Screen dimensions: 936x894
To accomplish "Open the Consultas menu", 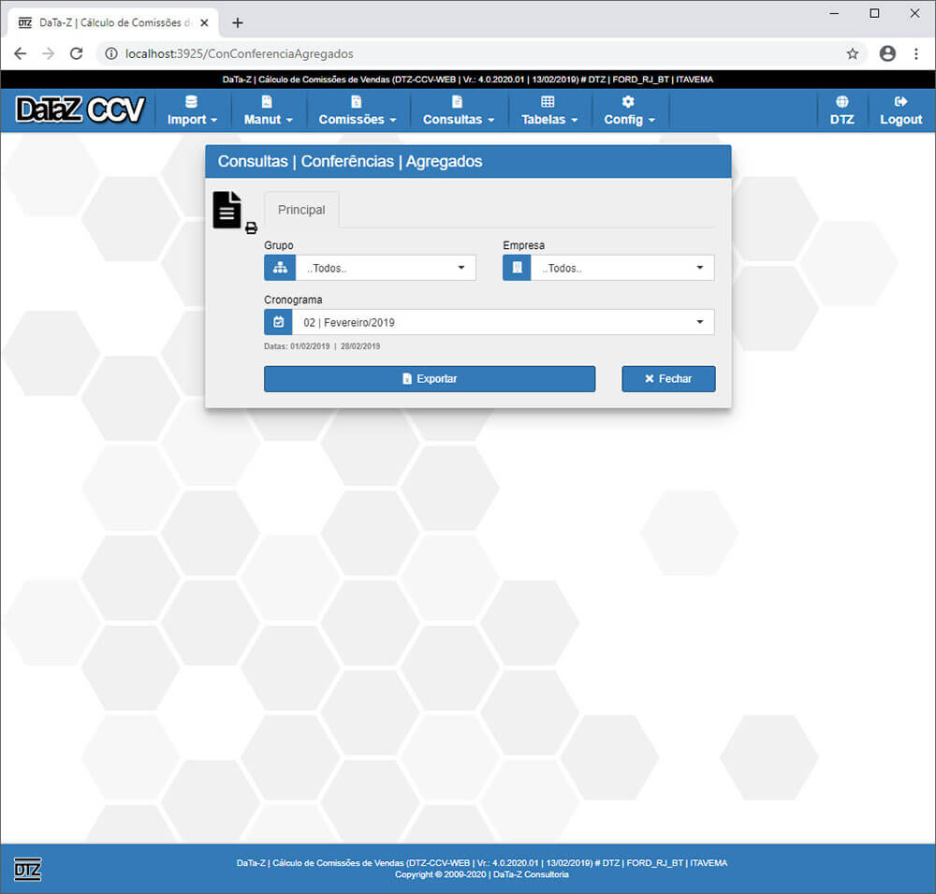I will (458, 110).
